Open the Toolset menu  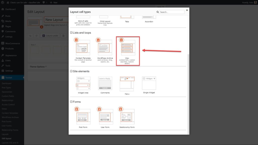12,78
